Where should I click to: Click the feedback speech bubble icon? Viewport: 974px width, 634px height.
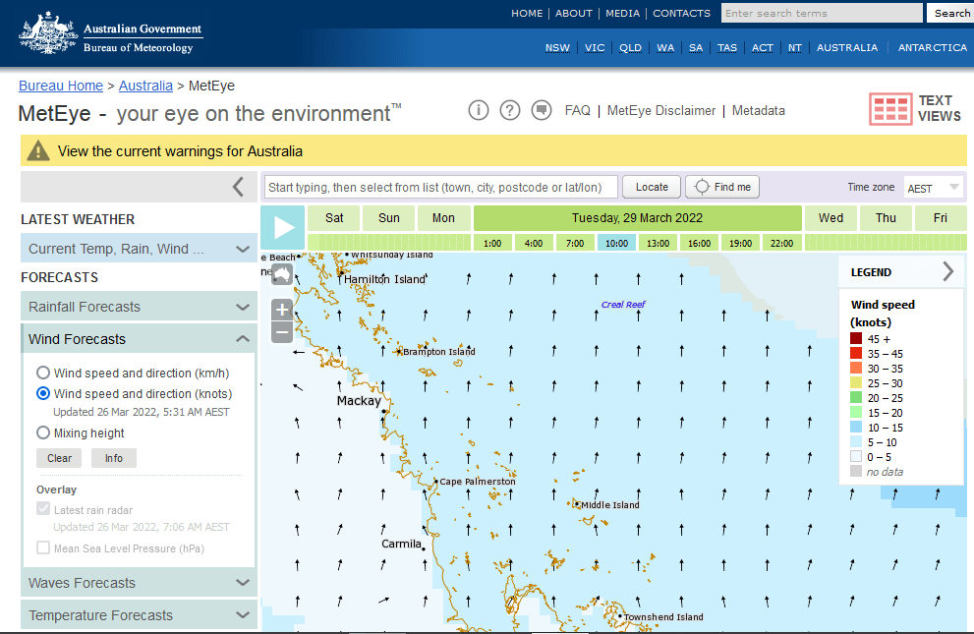pos(541,110)
